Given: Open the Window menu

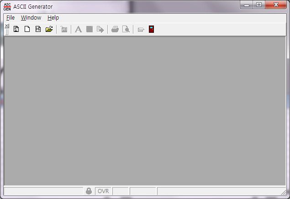Looking at the screenshot, I should [x=31, y=18].
